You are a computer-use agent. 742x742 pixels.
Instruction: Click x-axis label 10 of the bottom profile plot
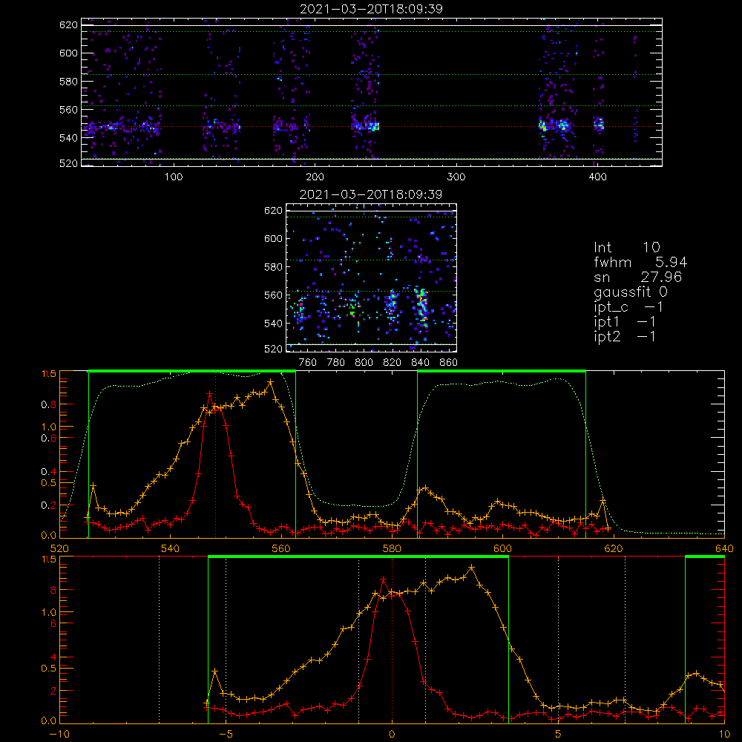(724, 734)
